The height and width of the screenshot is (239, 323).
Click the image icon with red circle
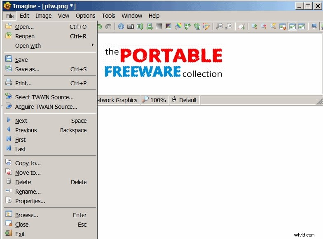tap(283, 26)
